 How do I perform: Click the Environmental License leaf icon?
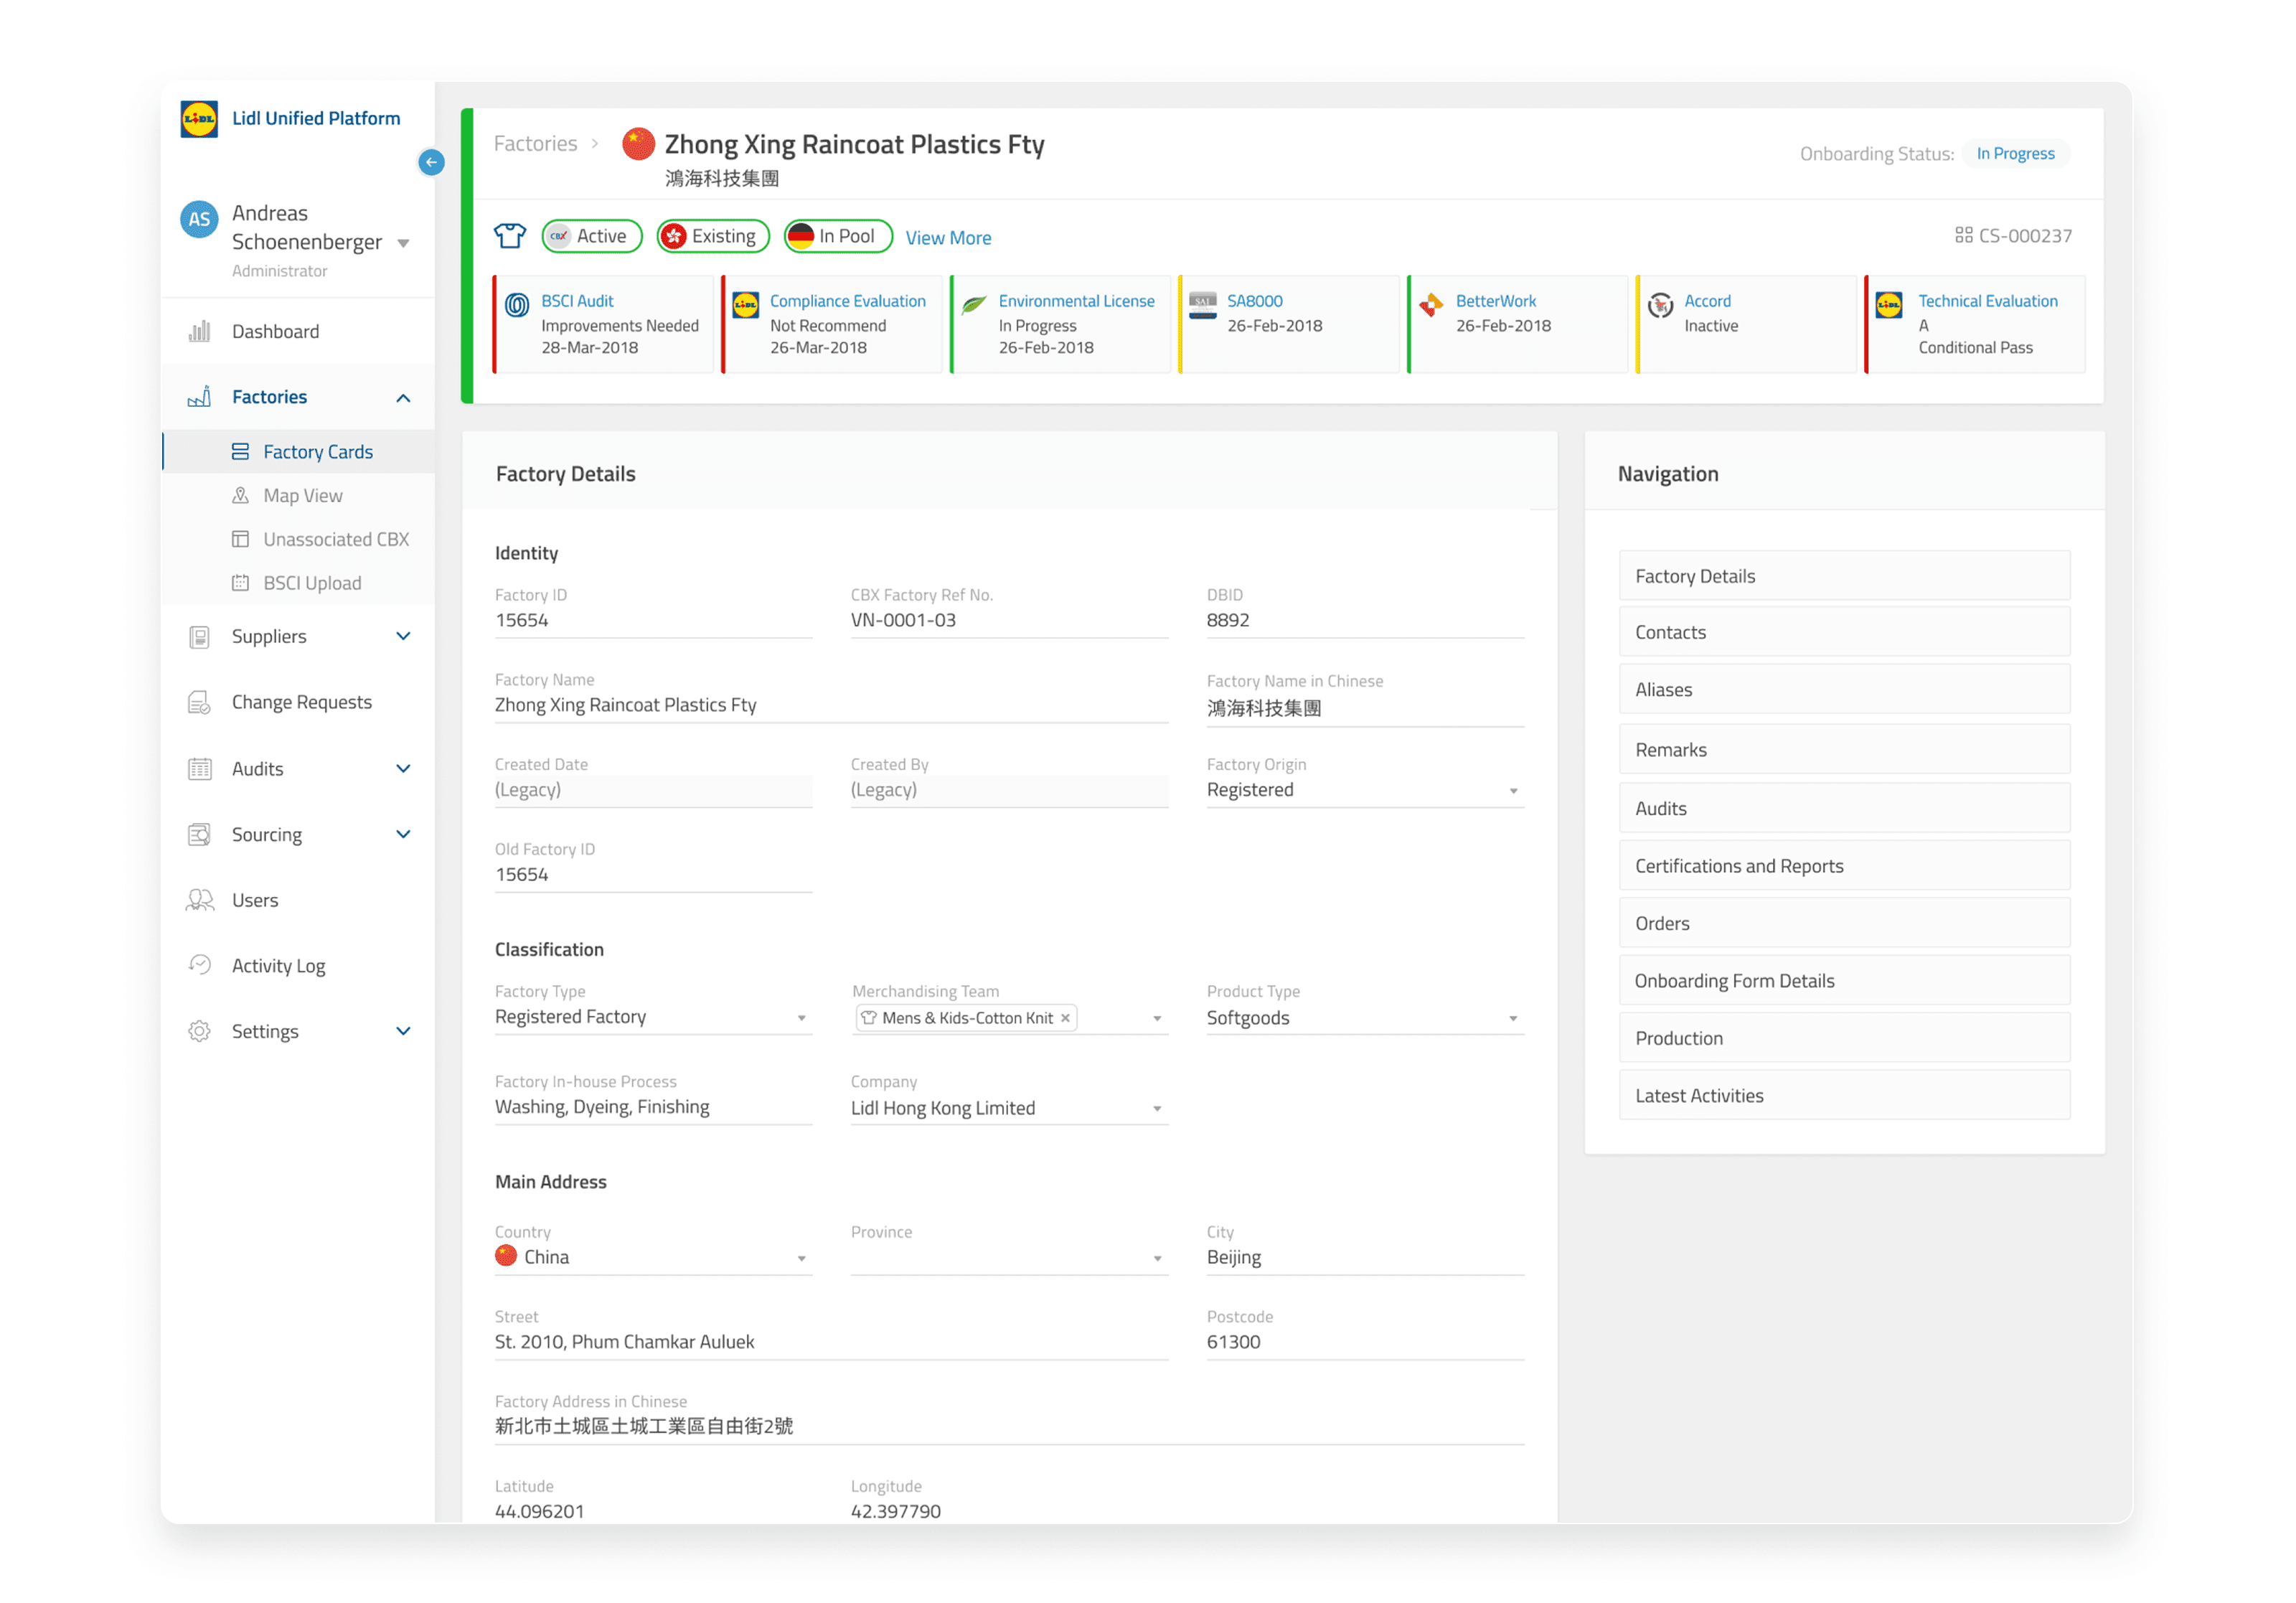(974, 304)
